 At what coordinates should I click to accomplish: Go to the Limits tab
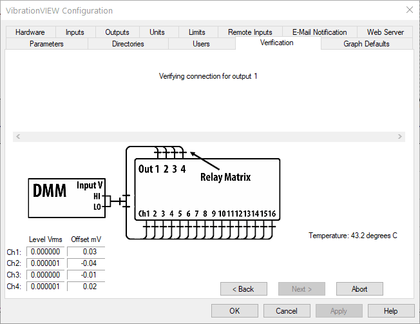[x=197, y=32]
